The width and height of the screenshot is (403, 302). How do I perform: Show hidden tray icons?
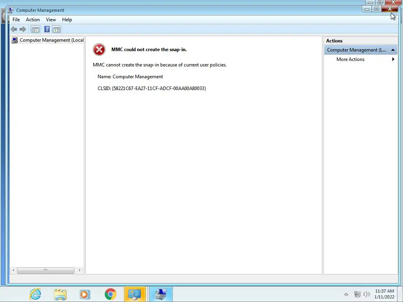[x=346, y=294]
